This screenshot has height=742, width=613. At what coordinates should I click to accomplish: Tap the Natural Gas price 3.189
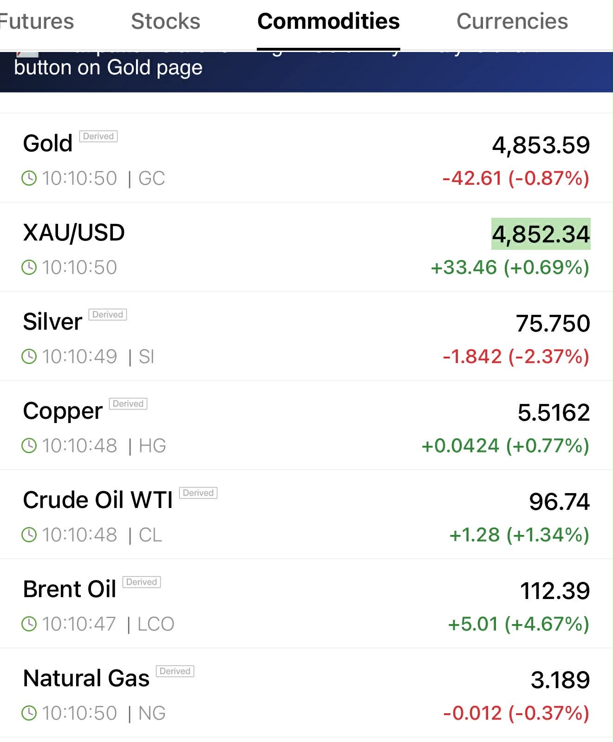click(x=560, y=680)
